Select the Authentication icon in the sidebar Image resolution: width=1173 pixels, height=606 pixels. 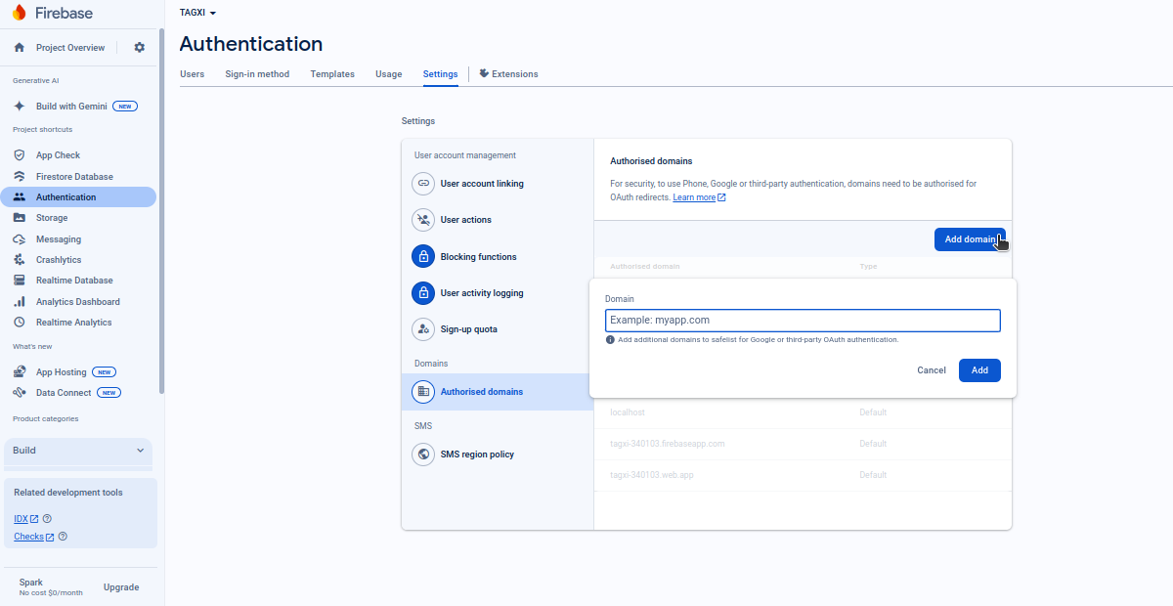click(x=21, y=196)
